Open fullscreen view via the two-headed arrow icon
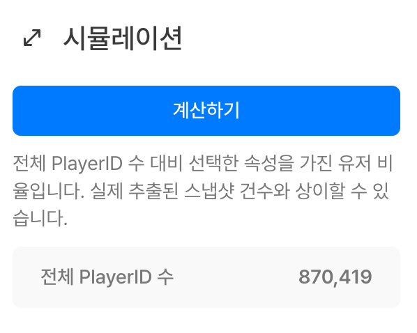This screenshot has height=333, width=417. coord(32,38)
